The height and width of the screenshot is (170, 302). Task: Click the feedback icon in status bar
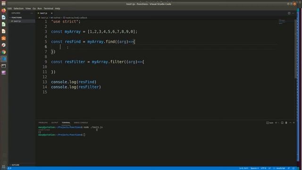click(x=289, y=168)
